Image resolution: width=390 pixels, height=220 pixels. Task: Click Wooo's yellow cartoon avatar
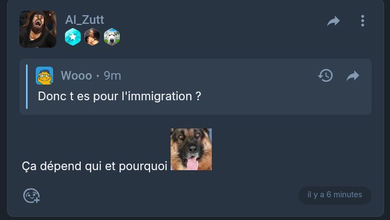tap(44, 76)
